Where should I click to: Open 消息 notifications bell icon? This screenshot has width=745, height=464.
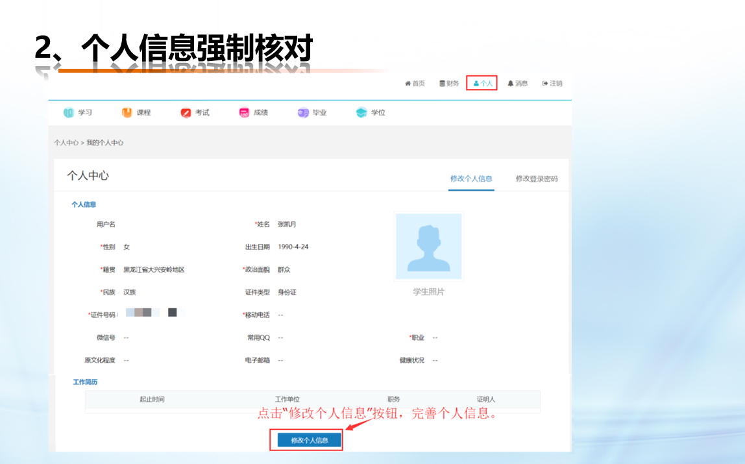511,84
